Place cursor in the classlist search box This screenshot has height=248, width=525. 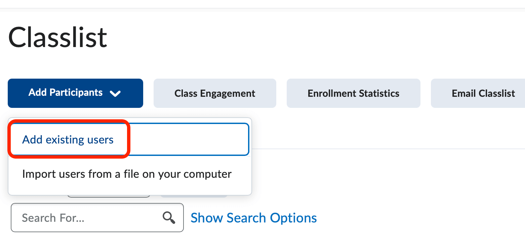[84, 218]
